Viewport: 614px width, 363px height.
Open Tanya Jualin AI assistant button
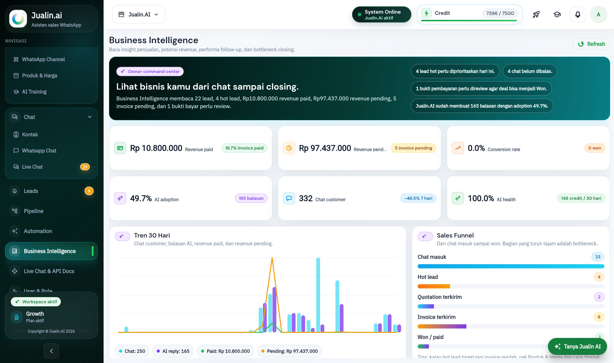[x=577, y=346]
